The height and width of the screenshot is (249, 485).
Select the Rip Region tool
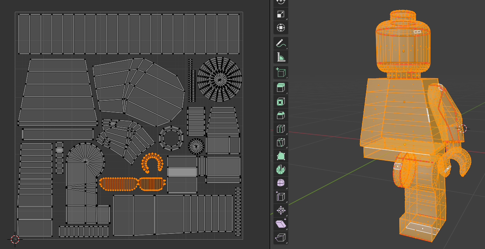[x=281, y=237]
